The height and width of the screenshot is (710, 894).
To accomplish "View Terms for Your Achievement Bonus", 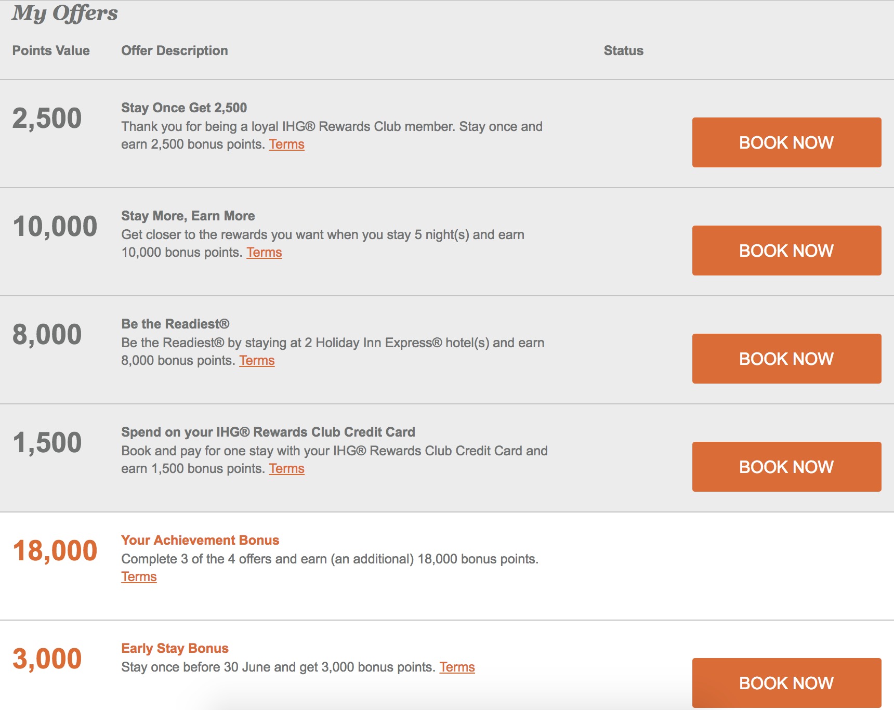I will pyautogui.click(x=139, y=577).
